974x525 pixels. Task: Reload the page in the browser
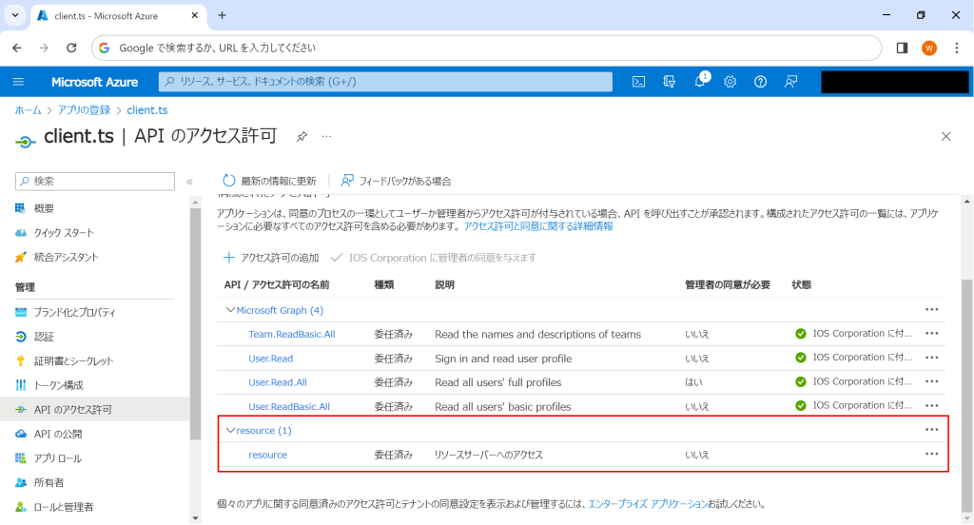(71, 48)
